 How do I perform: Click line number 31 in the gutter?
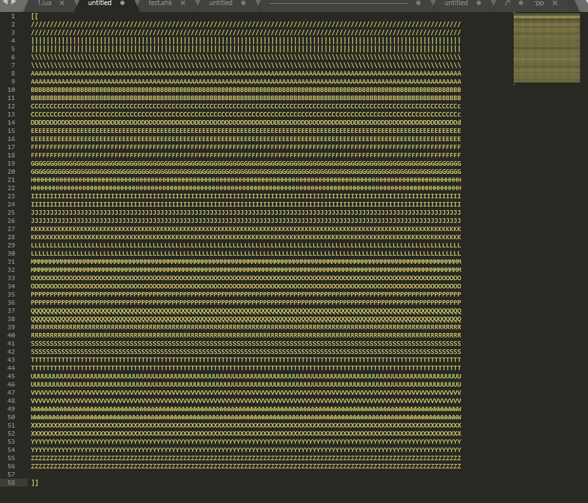11,262
